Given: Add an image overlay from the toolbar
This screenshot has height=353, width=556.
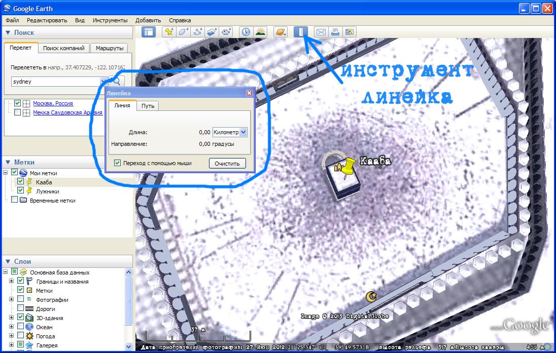Looking at the screenshot, I should [x=212, y=32].
